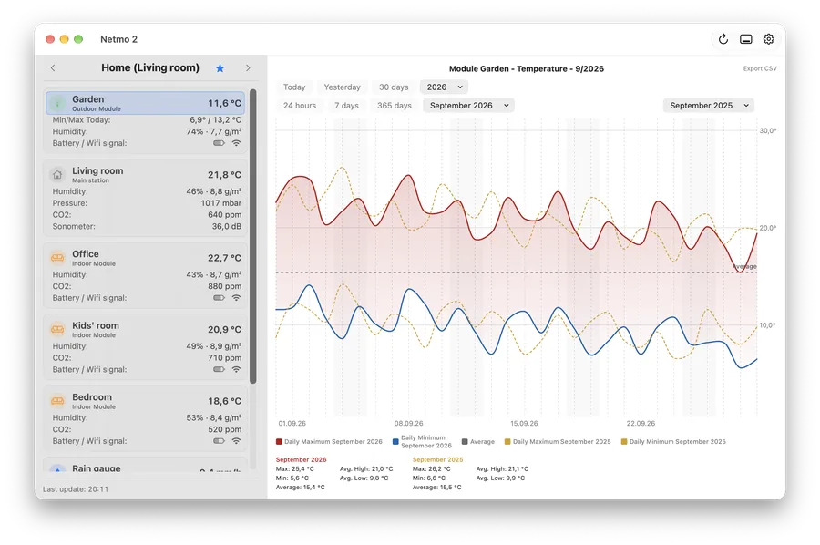Select the 24 hours range tab
Image resolution: width=820 pixels, height=545 pixels.
300,106
